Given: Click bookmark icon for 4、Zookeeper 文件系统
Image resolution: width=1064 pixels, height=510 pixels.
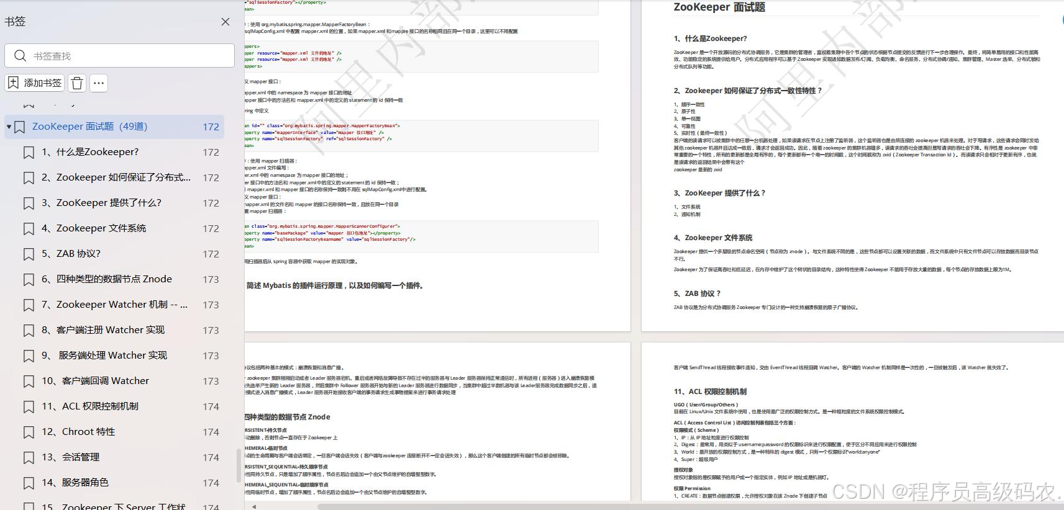Looking at the screenshot, I should click(x=29, y=229).
